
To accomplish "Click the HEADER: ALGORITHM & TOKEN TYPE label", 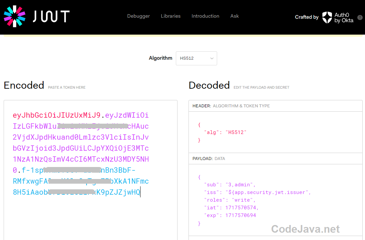I will tap(231, 106).
